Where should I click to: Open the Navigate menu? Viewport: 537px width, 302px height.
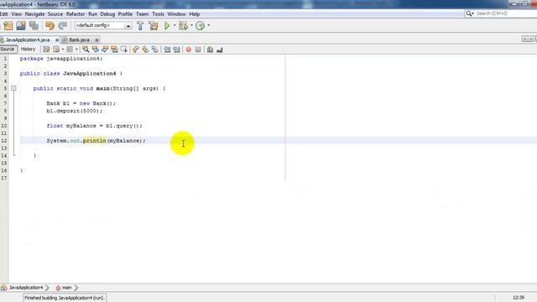34,14
